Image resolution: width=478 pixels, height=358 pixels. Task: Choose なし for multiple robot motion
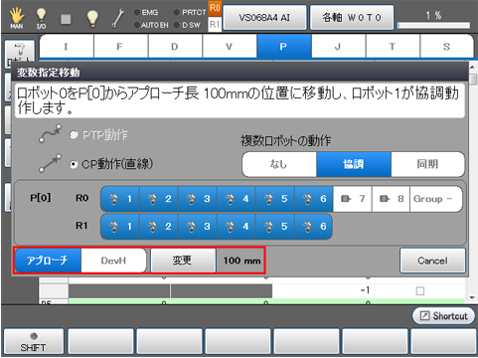tap(279, 164)
